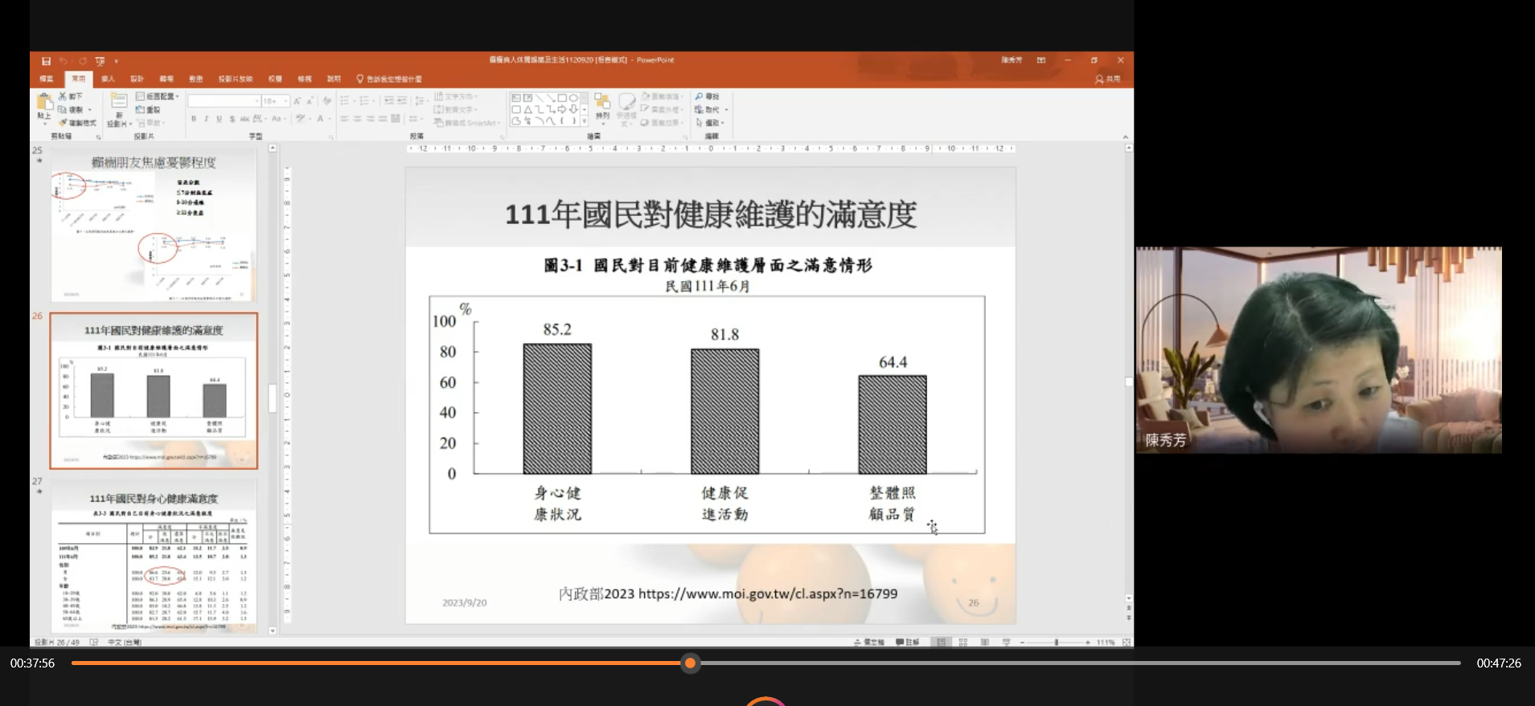
Task: Toggle Bold formatting
Action: (x=194, y=119)
